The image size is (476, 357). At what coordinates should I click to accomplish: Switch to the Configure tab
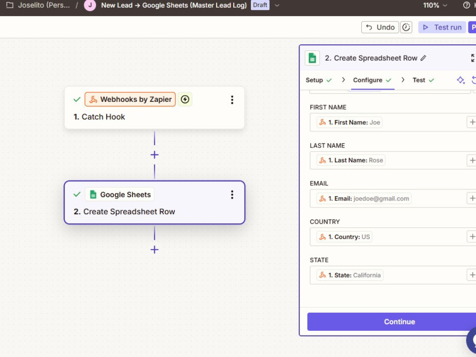click(372, 80)
